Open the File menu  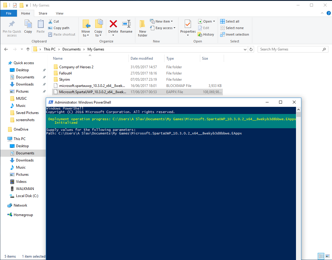coord(9,13)
